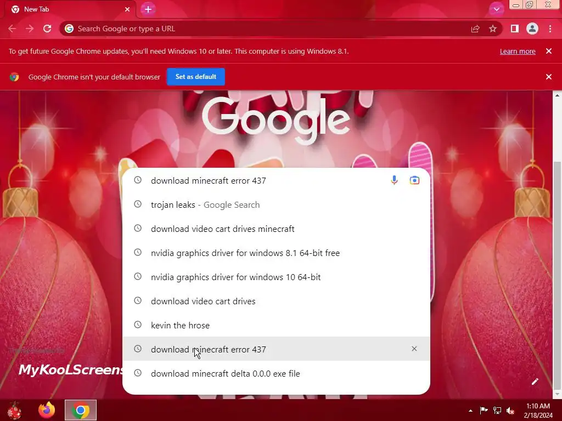Click clock icon beside trojan leaks
The image size is (562, 421).
[138, 204]
